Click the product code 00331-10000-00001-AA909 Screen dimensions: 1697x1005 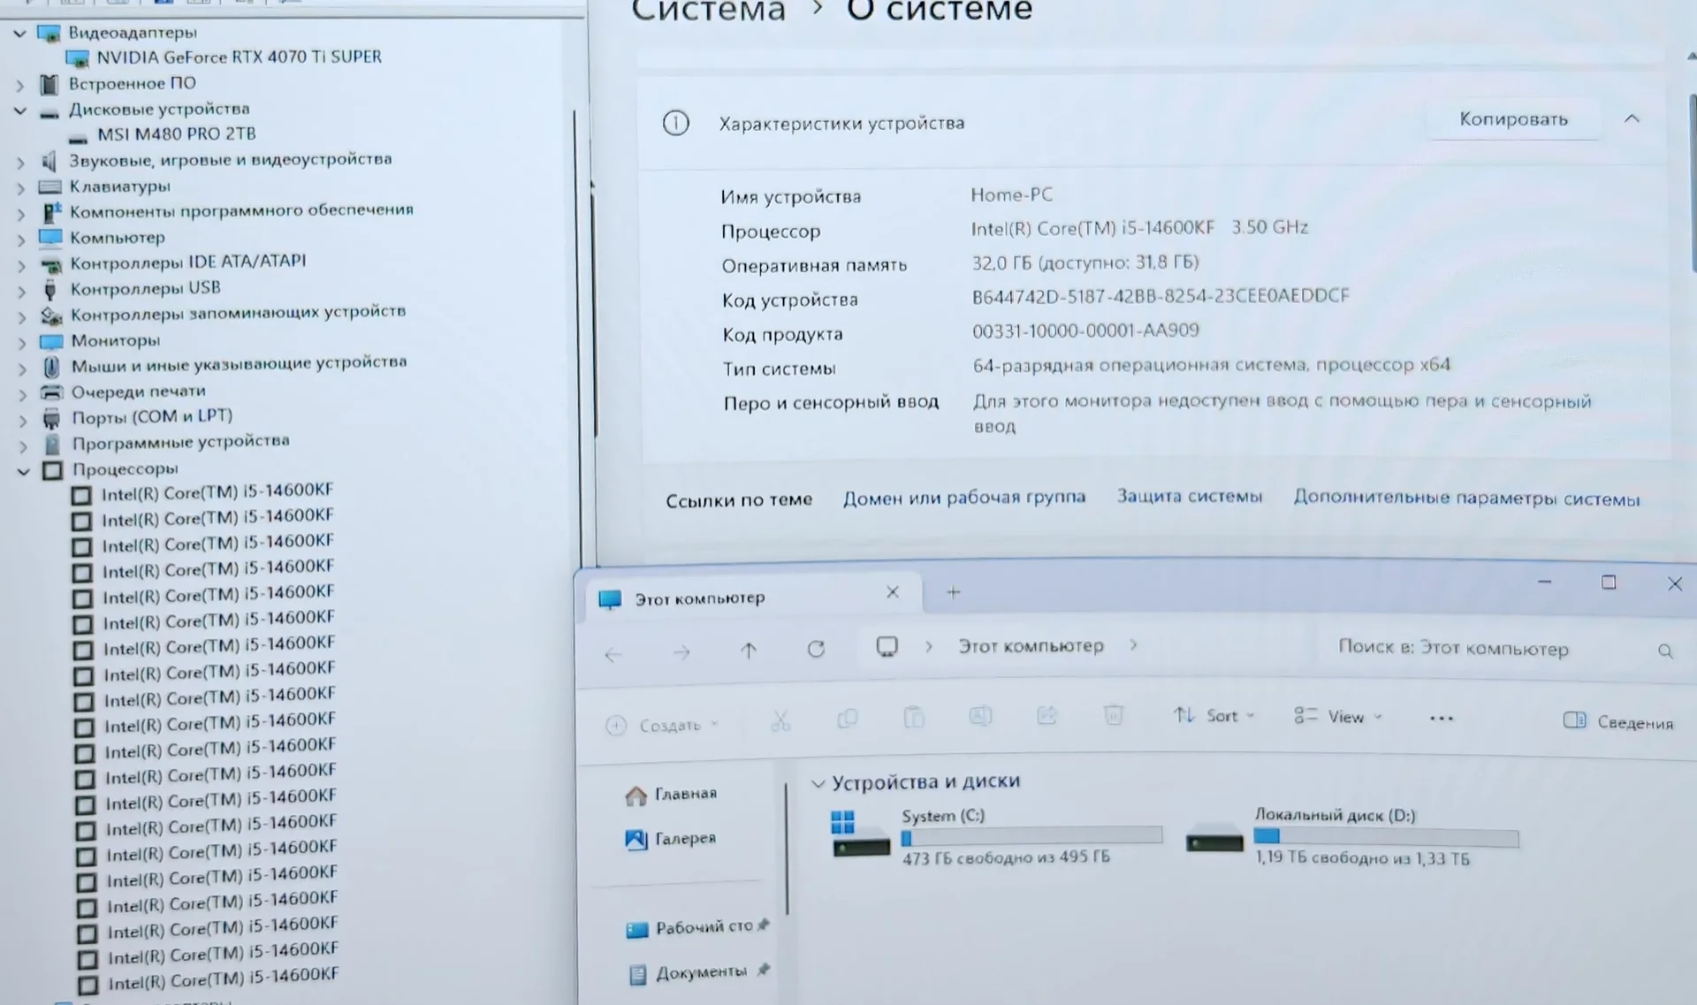coord(1085,331)
